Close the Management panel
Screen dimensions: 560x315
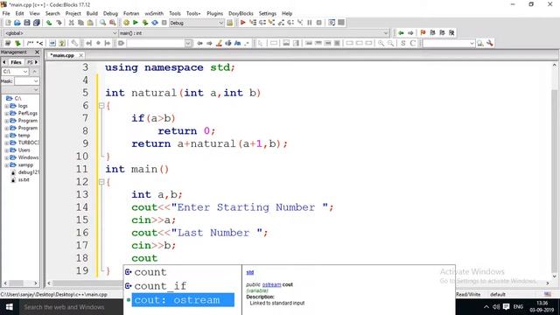click(x=37, y=52)
